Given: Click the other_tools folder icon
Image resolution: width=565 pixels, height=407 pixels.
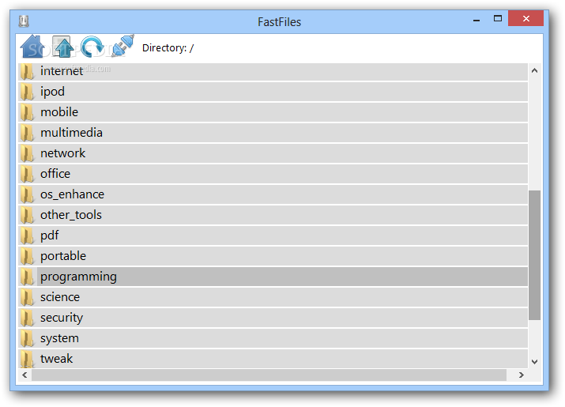Looking at the screenshot, I should [x=27, y=215].
